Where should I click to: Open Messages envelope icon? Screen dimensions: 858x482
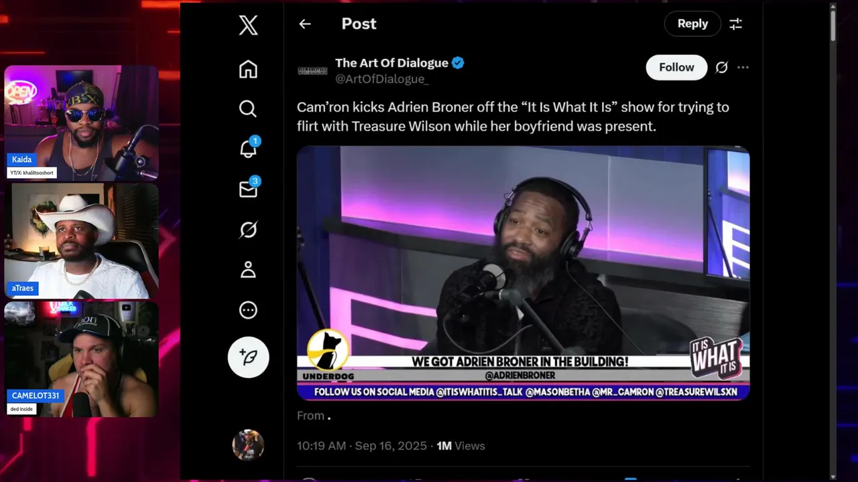click(x=249, y=189)
